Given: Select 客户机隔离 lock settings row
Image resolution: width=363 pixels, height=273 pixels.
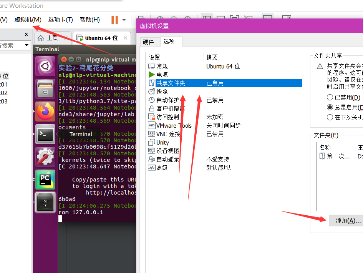Looking at the screenshot, I should 224,108.
